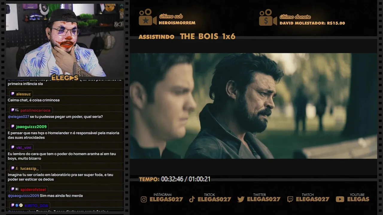The width and height of the screenshot is (383, 215).
Task: Click the Instagram logo icon
Action: click(144, 199)
